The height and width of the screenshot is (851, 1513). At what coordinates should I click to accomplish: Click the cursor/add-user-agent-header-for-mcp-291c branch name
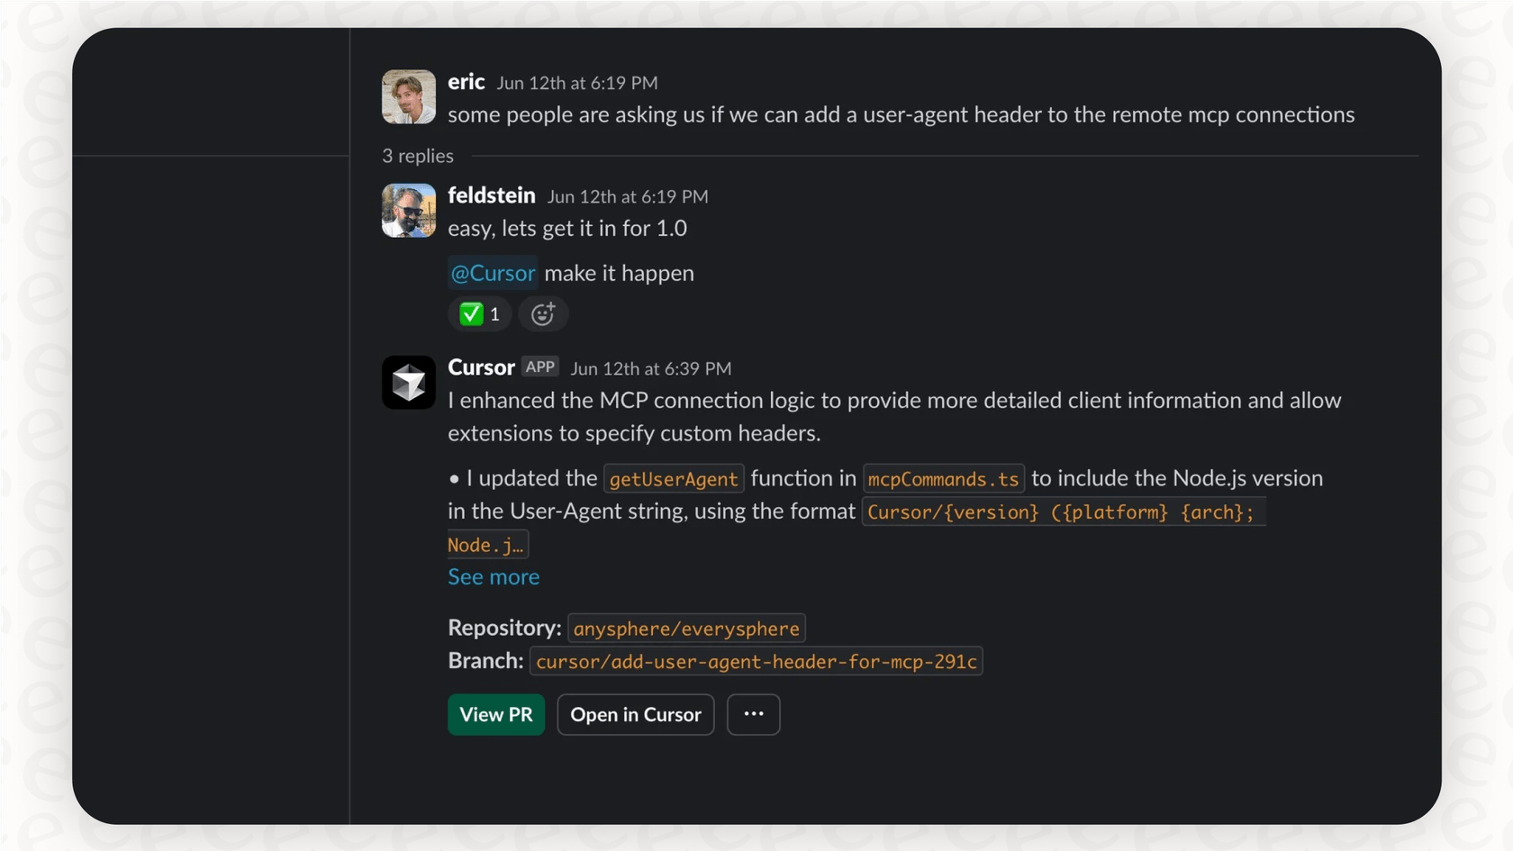click(756, 661)
